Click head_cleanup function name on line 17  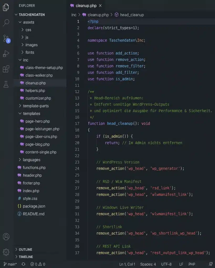(120, 124)
